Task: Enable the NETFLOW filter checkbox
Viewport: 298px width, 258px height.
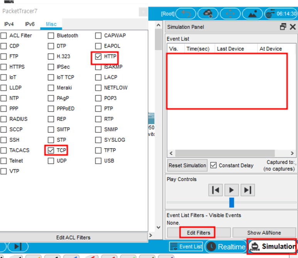Action: click(98, 88)
